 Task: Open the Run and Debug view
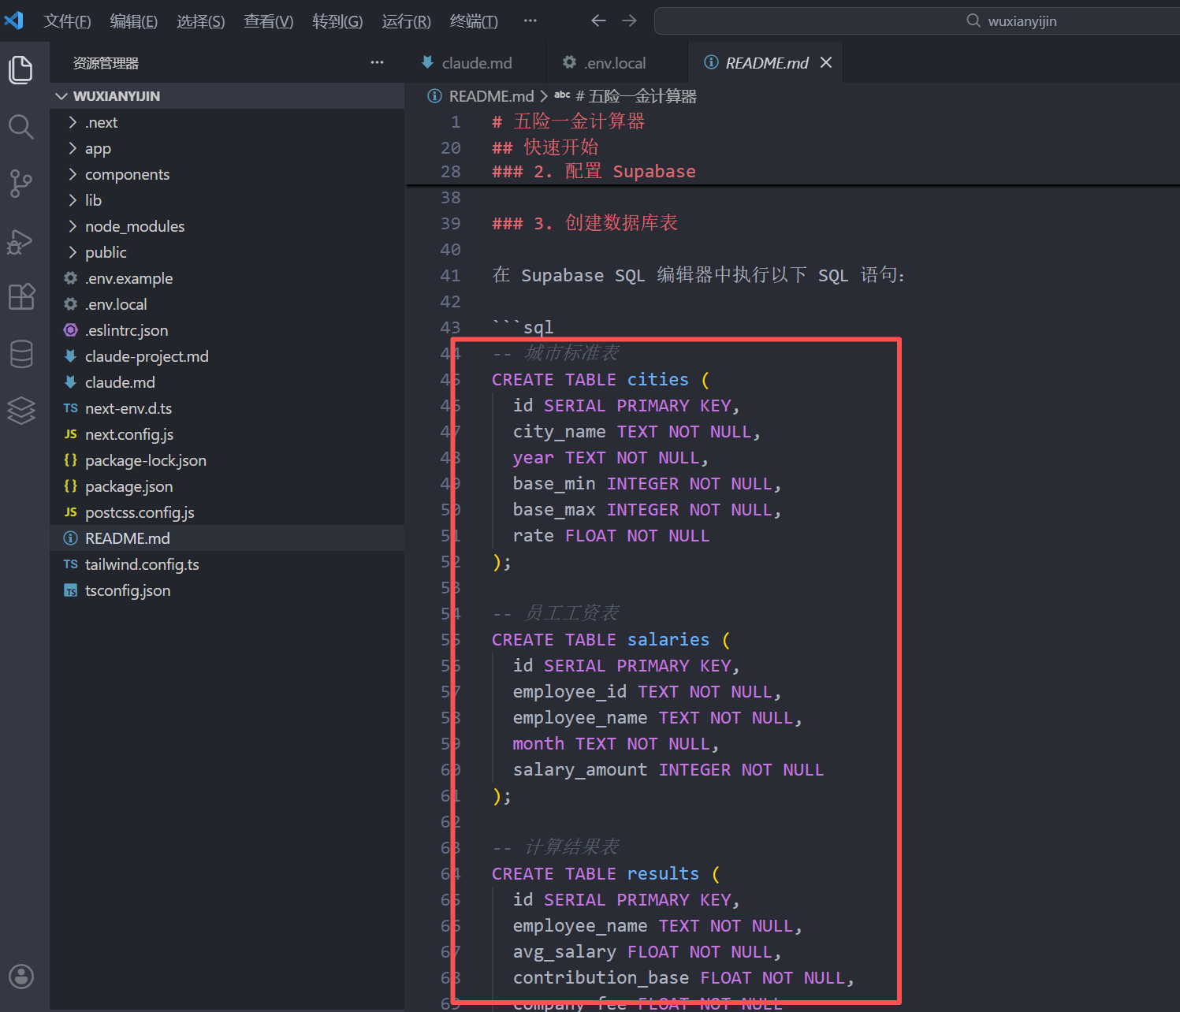pyautogui.click(x=20, y=241)
